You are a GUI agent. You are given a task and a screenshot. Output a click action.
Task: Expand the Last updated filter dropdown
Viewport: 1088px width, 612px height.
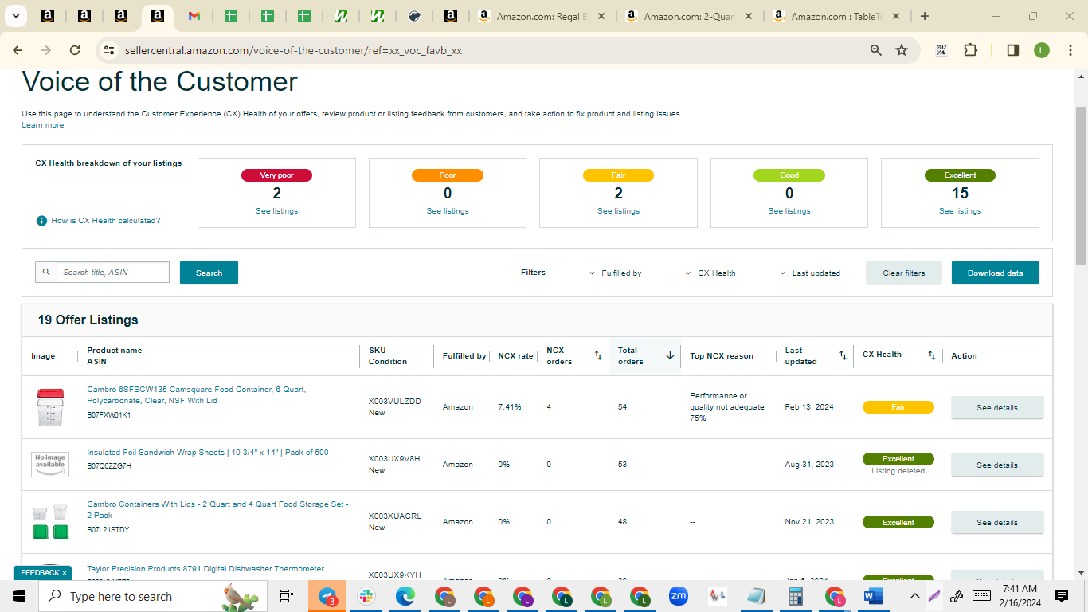[x=810, y=273]
